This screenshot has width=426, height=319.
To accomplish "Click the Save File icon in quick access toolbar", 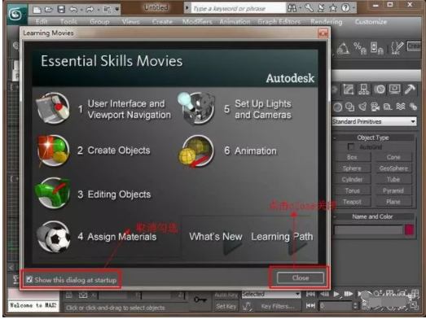I will 61,10.
